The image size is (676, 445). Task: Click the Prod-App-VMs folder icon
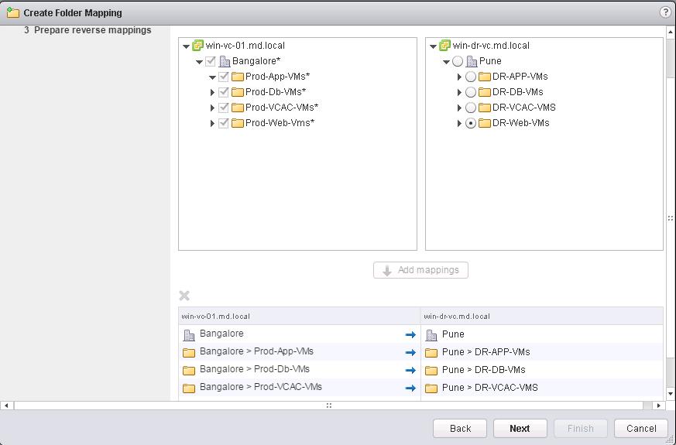(x=238, y=77)
